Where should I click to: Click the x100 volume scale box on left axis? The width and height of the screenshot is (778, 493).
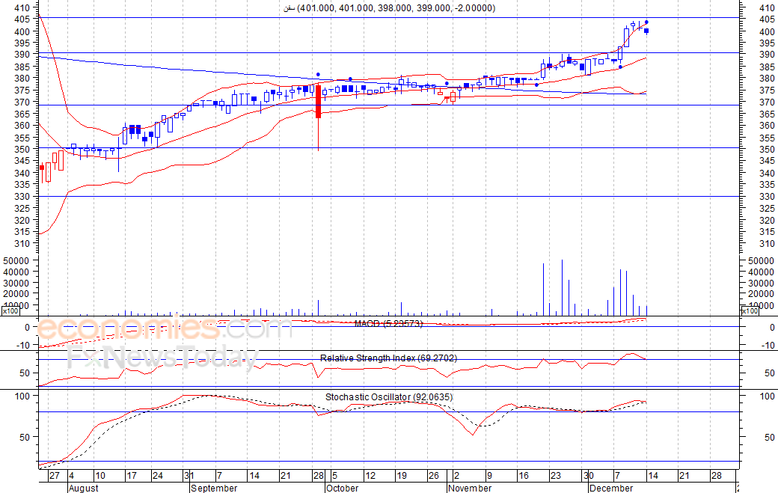click(11, 311)
